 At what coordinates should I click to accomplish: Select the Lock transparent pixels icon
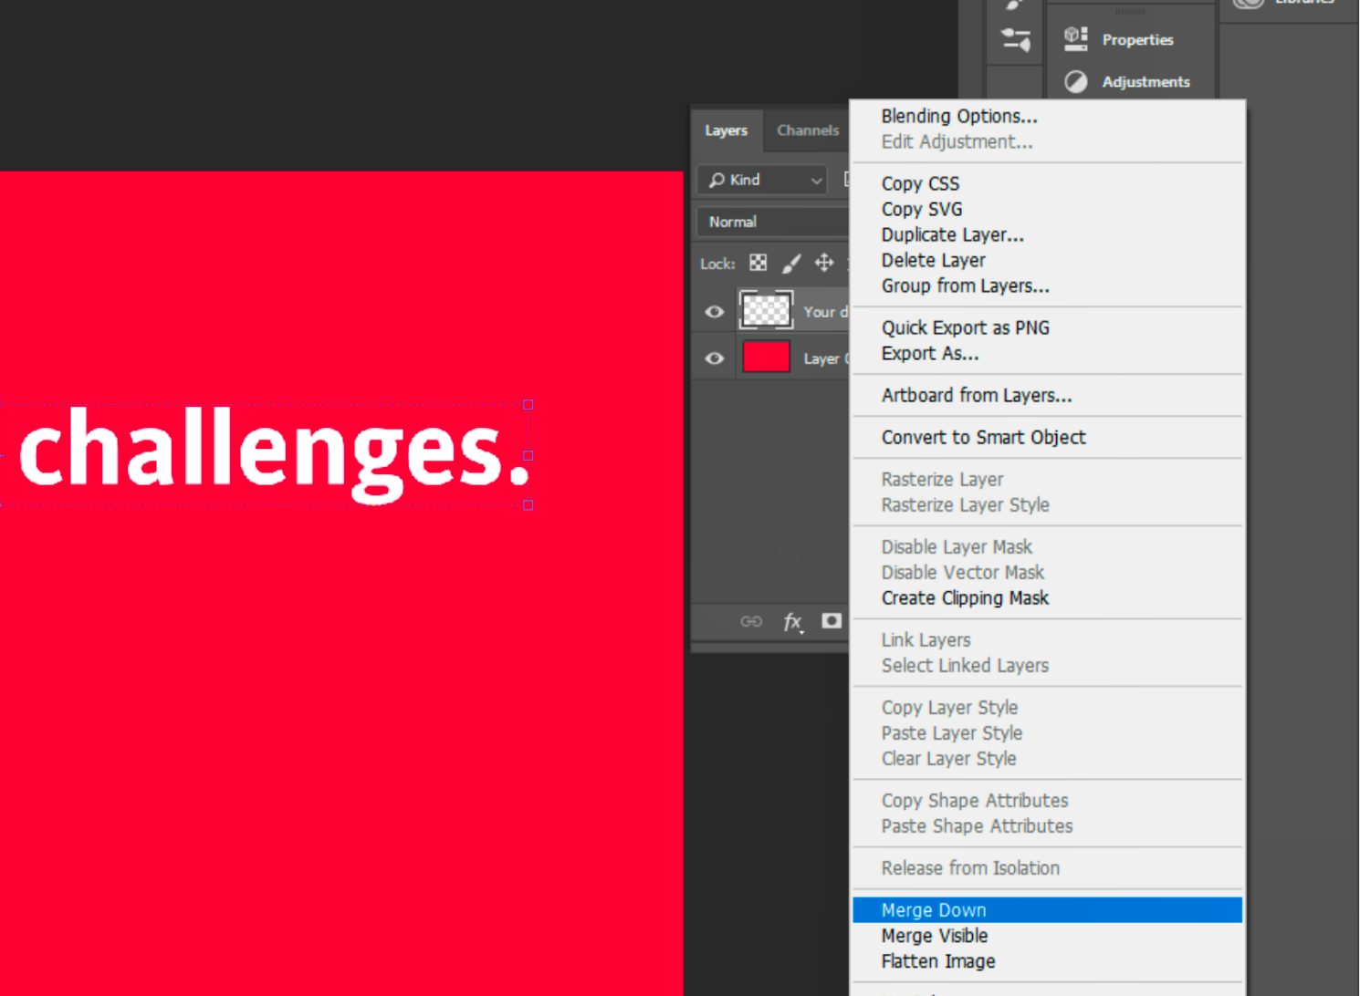tap(758, 263)
